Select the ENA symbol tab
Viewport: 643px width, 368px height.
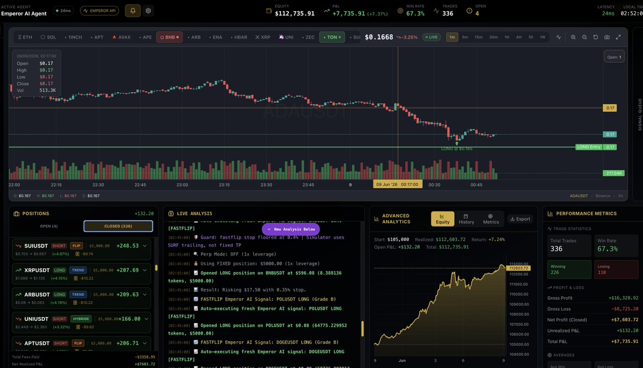click(x=215, y=37)
